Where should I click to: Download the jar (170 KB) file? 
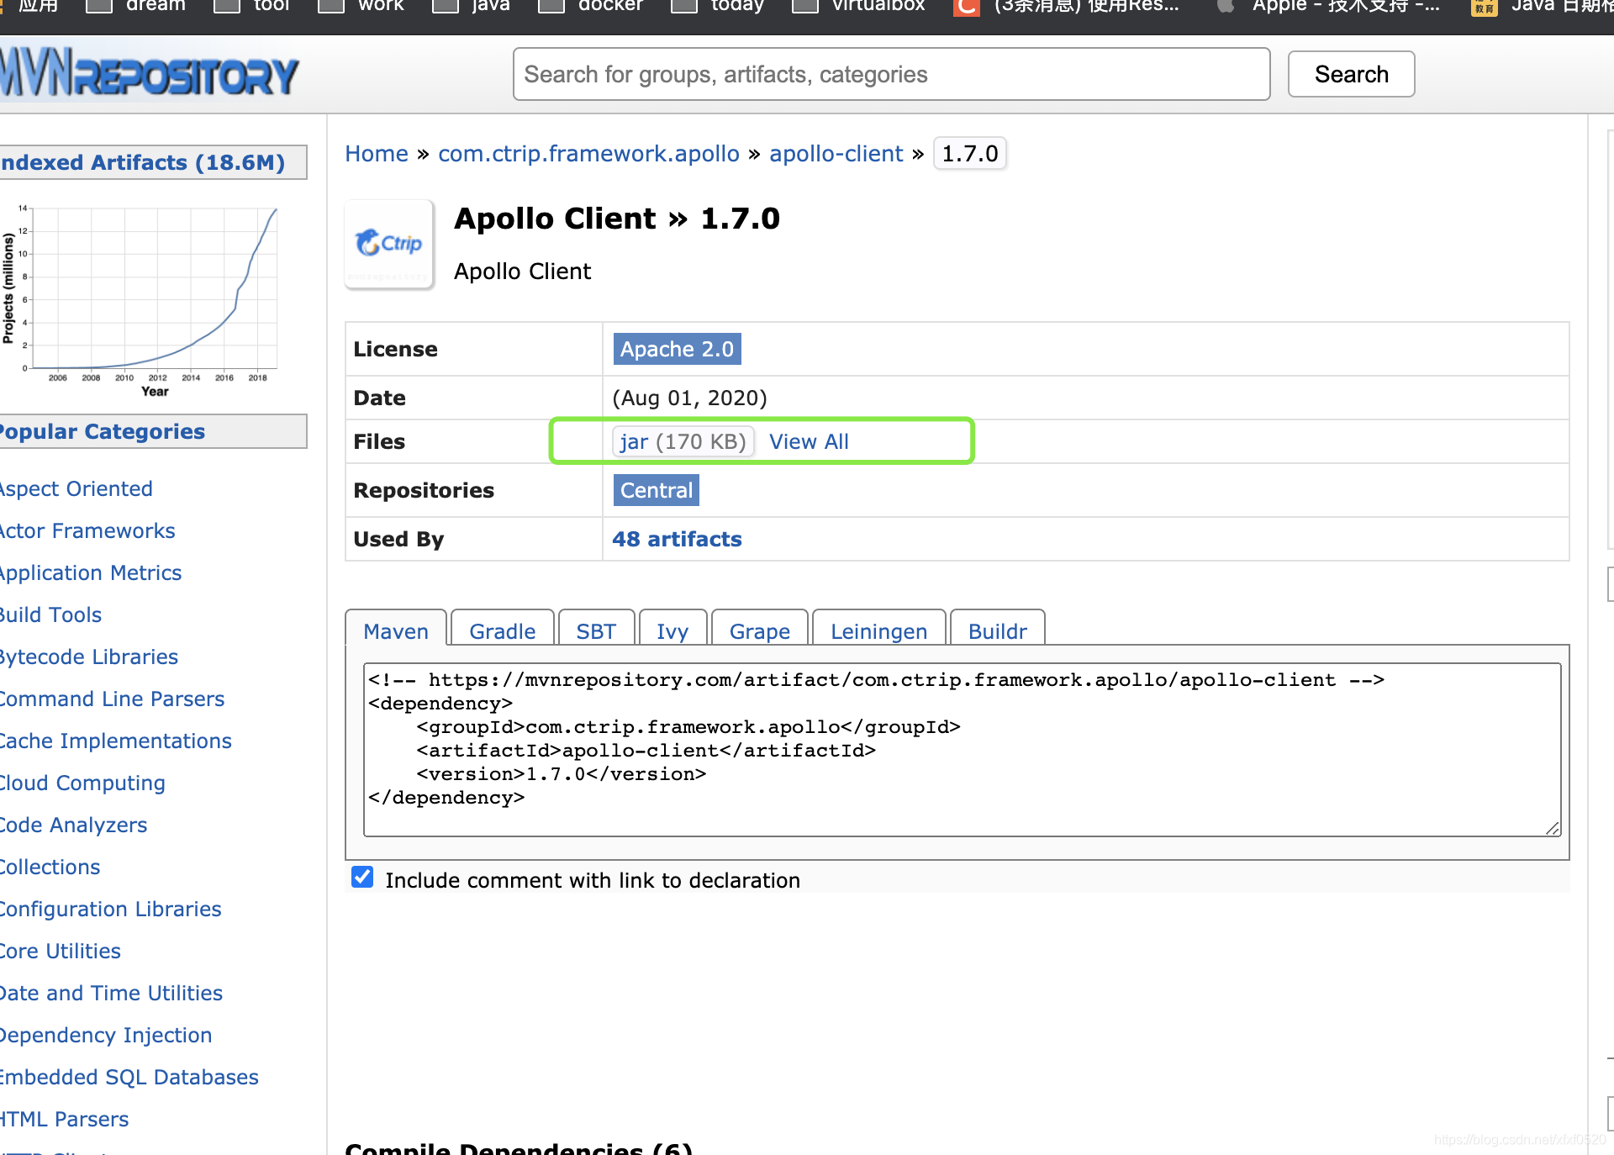pos(683,441)
